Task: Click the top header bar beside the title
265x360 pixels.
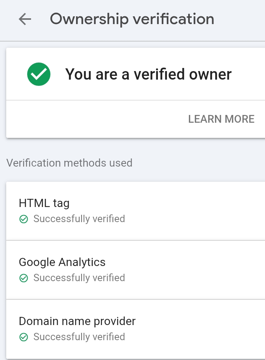Action: click(241, 19)
